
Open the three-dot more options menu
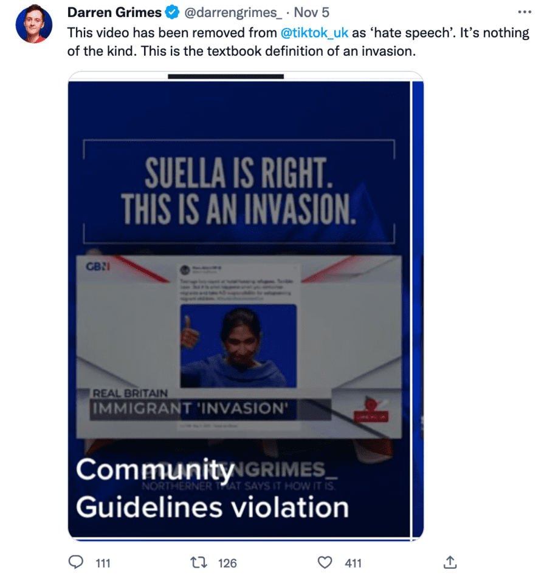click(525, 12)
